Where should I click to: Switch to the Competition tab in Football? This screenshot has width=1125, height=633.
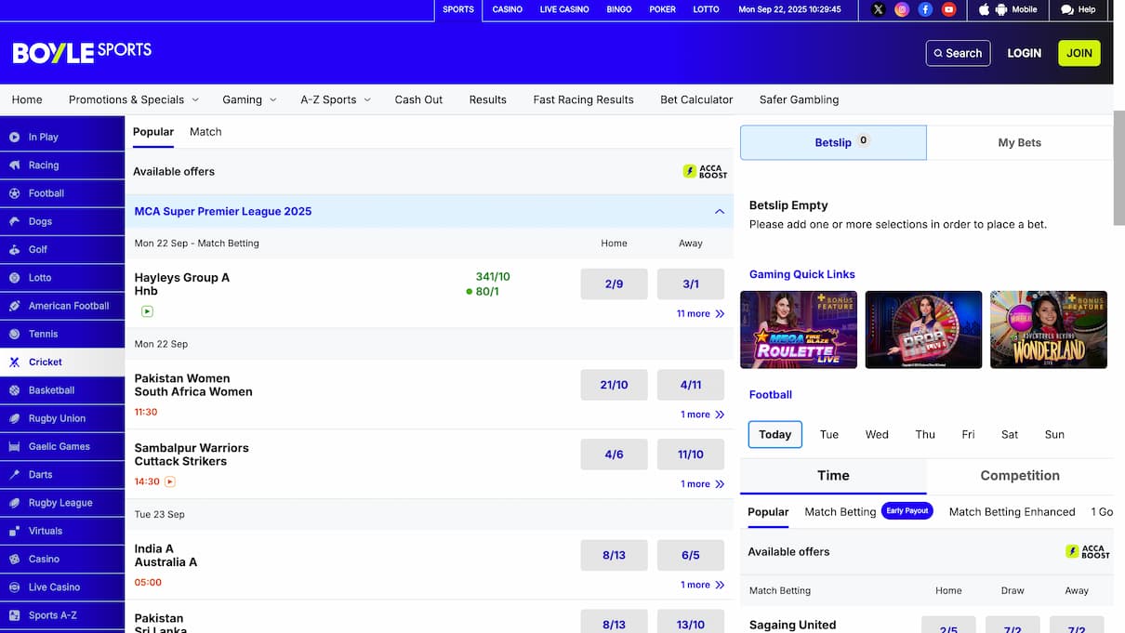coord(1020,475)
